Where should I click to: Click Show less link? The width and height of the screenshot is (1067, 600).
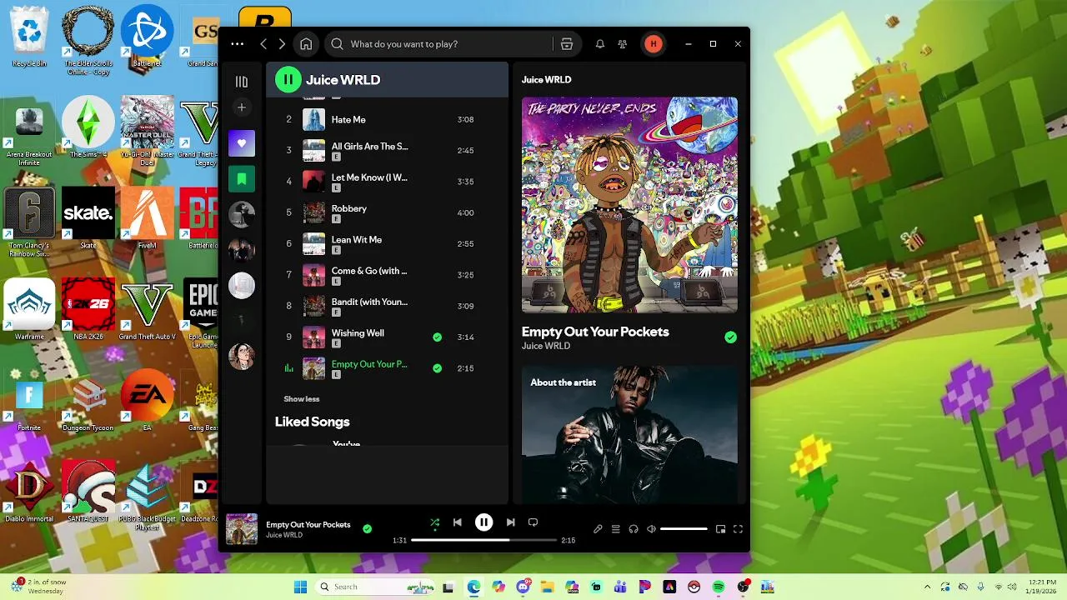click(302, 399)
